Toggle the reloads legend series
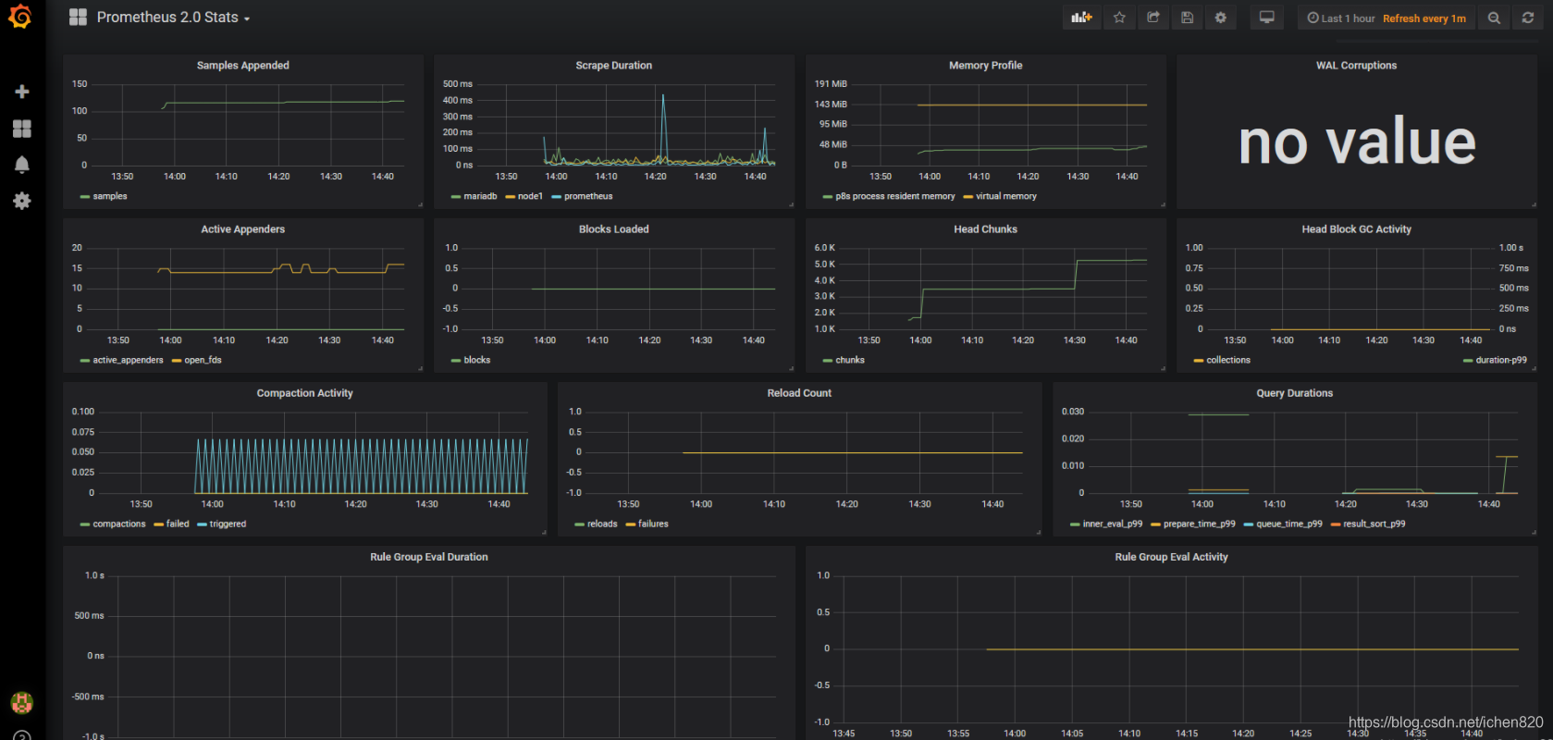Viewport: 1553px width, 740px height. tap(602, 524)
